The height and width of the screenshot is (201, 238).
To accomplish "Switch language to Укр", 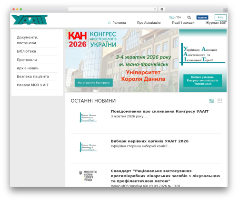I will pos(172,17).
